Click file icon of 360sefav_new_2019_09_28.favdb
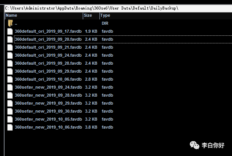Image resolution: width=232 pixels, height=156 pixels. (x=10, y=96)
